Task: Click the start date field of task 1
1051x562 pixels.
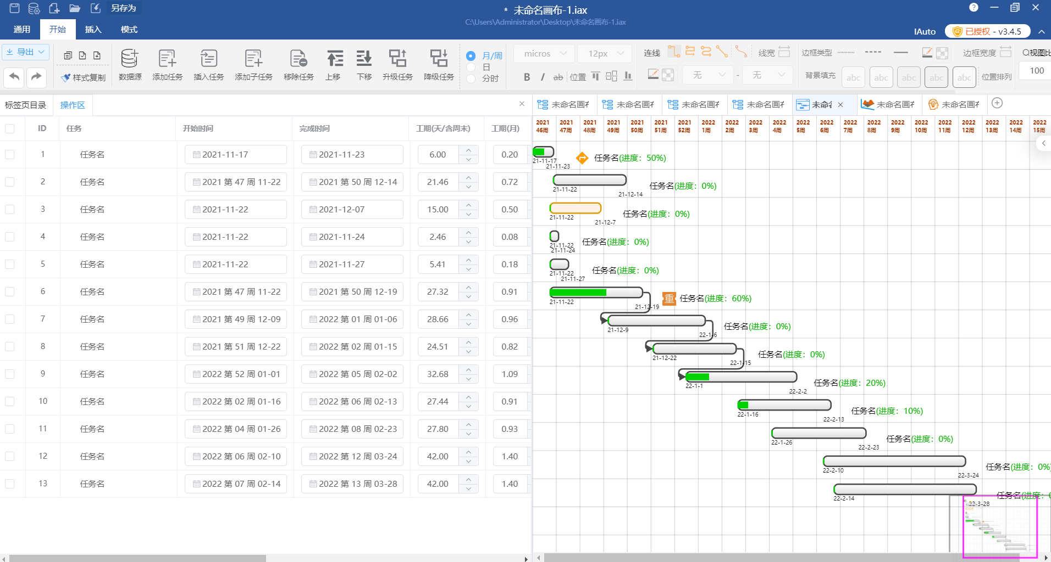Action: click(x=236, y=155)
